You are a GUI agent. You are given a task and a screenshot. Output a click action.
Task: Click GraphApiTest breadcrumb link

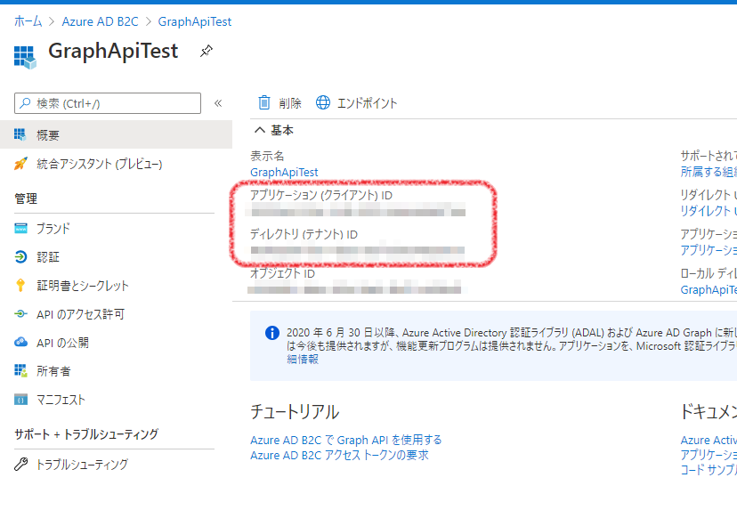pos(195,21)
